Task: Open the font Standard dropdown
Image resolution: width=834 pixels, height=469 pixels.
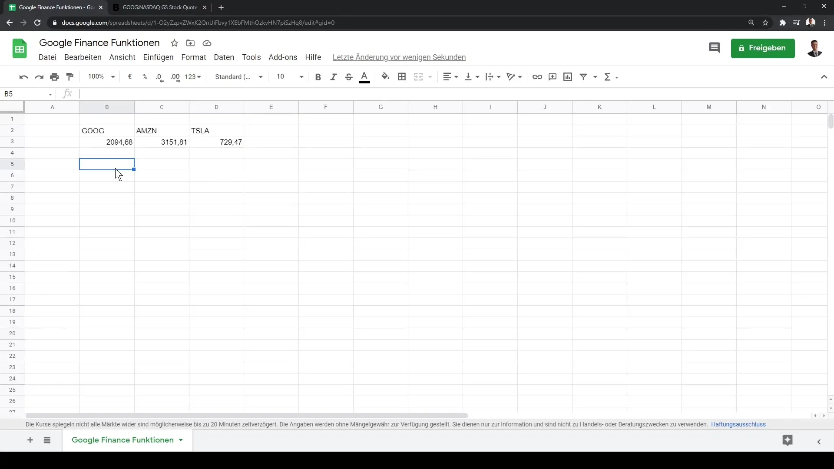Action: (239, 77)
